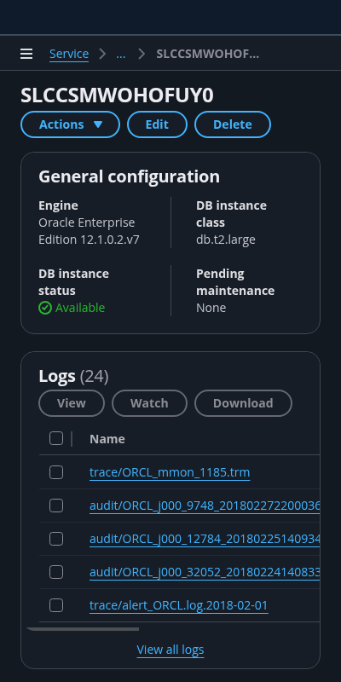Open the trace/ORCL_mmon_1185.trm log link
The width and height of the screenshot is (341, 682).
pos(170,472)
